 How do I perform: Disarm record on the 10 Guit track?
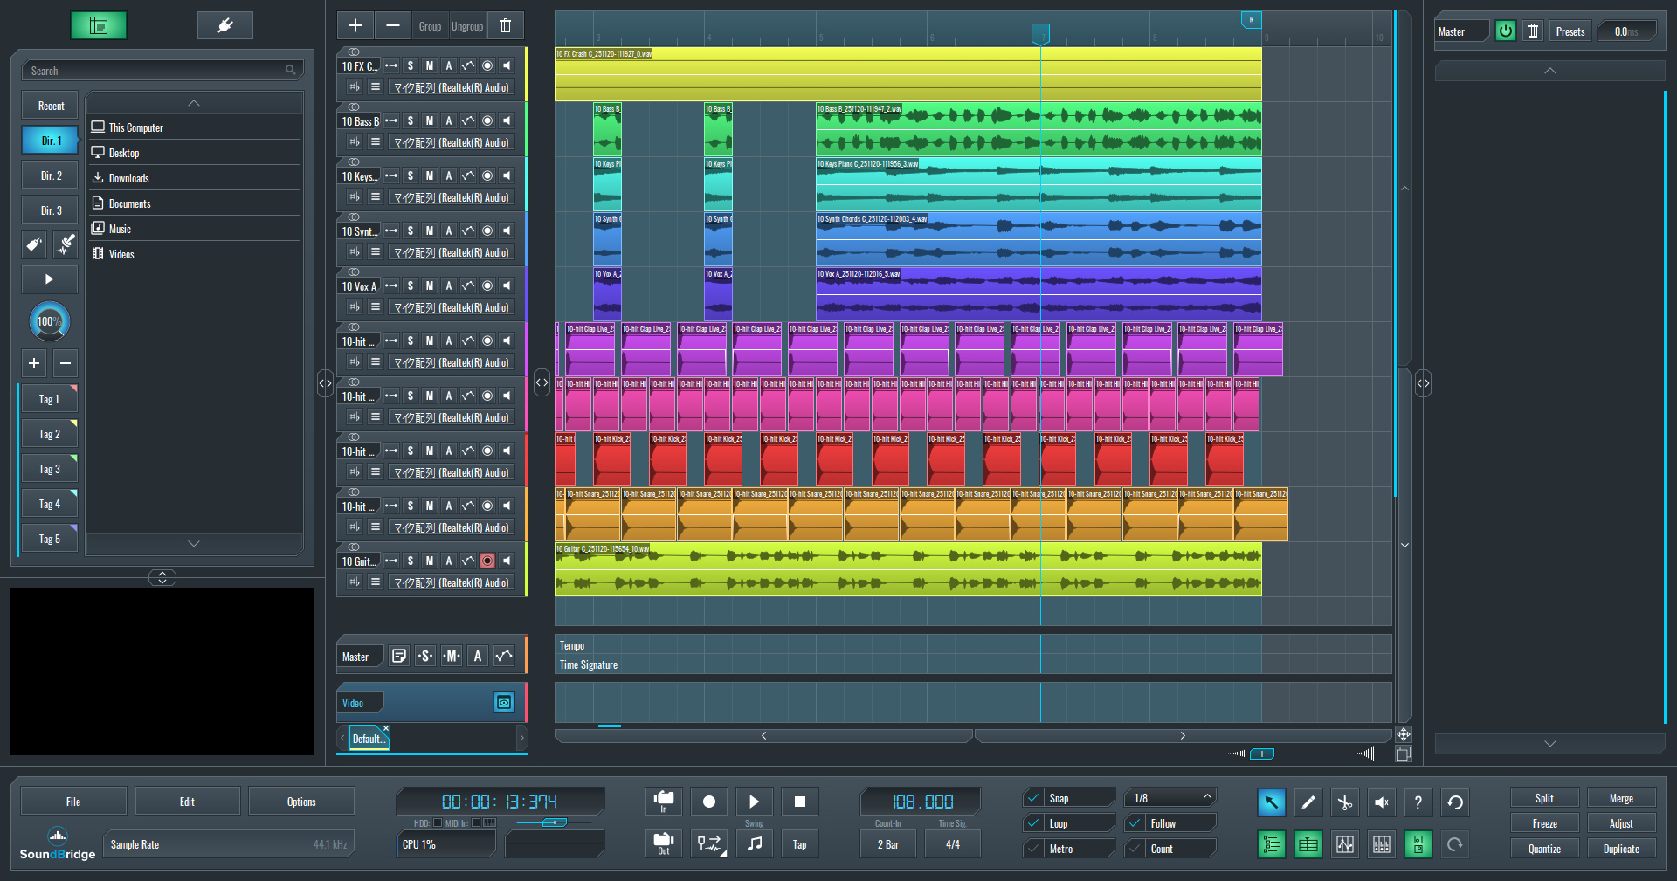pos(487,561)
